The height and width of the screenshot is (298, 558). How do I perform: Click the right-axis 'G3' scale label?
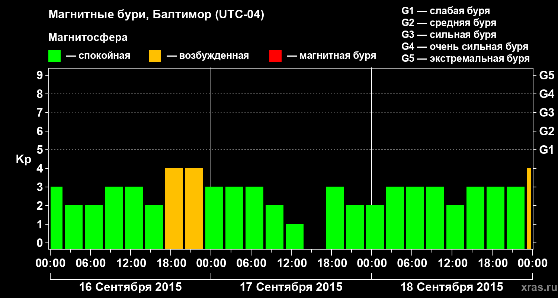546,112
